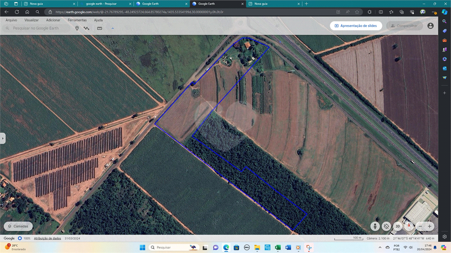Open the Camadas layers button

click(x=18, y=226)
